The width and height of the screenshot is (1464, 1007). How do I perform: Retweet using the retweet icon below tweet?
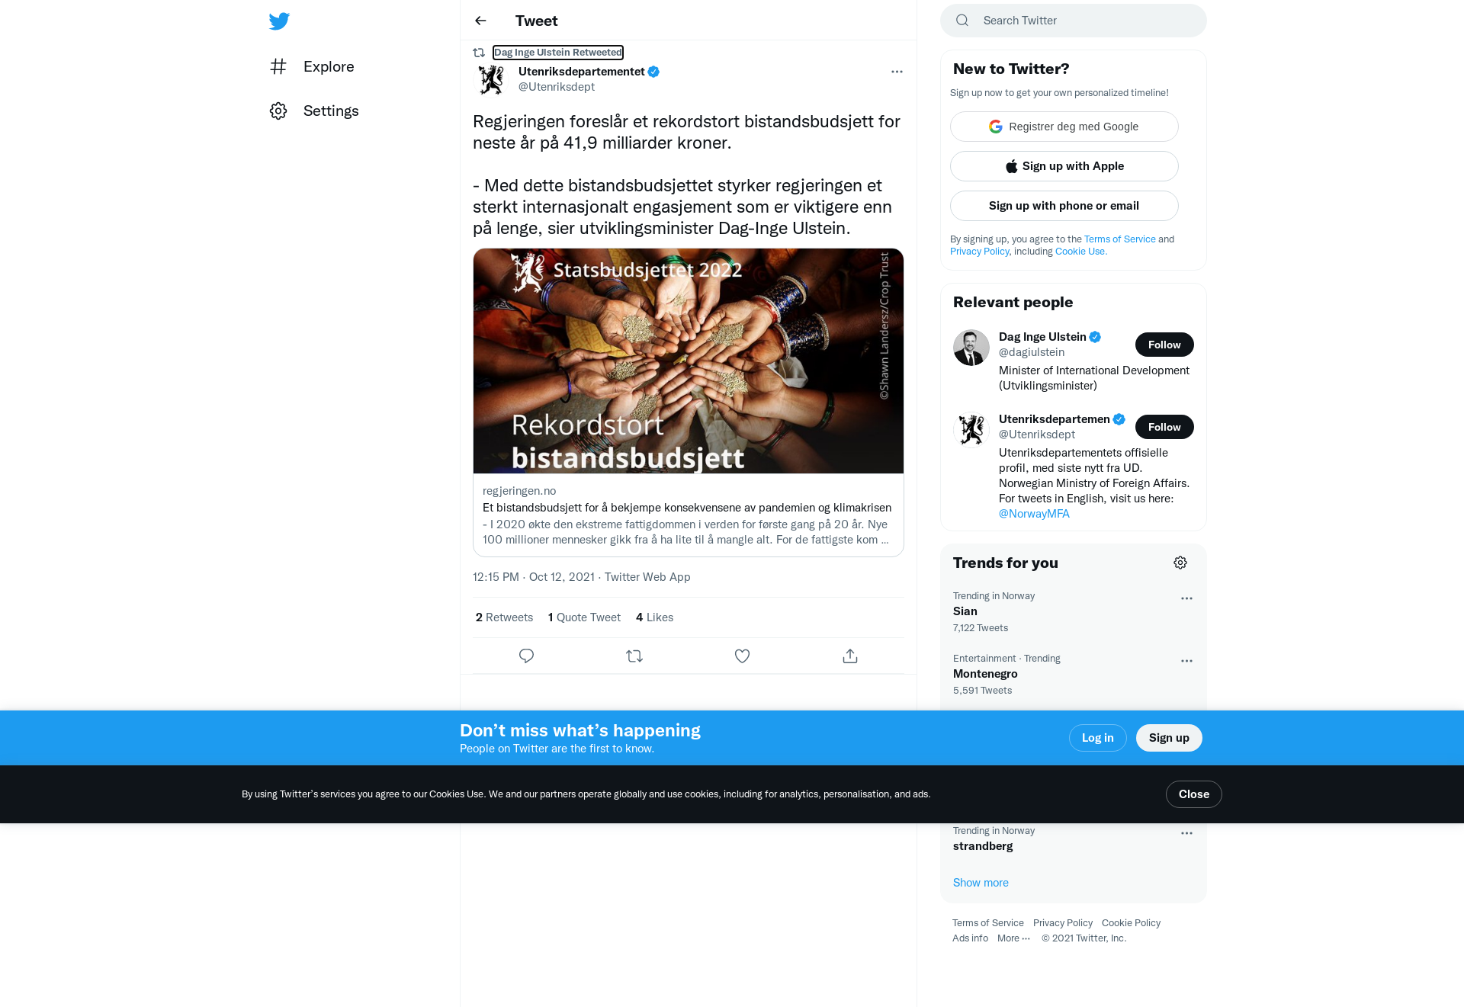[x=634, y=656]
